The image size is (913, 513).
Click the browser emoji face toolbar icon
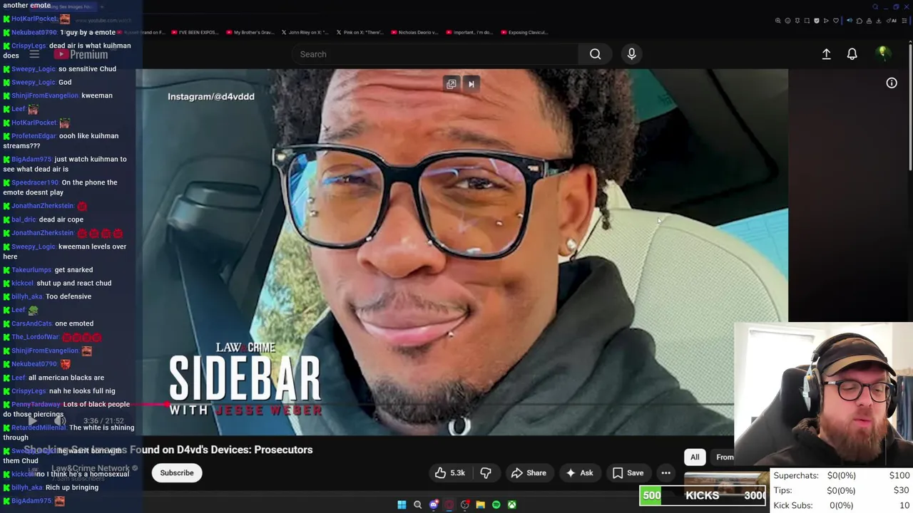787,21
